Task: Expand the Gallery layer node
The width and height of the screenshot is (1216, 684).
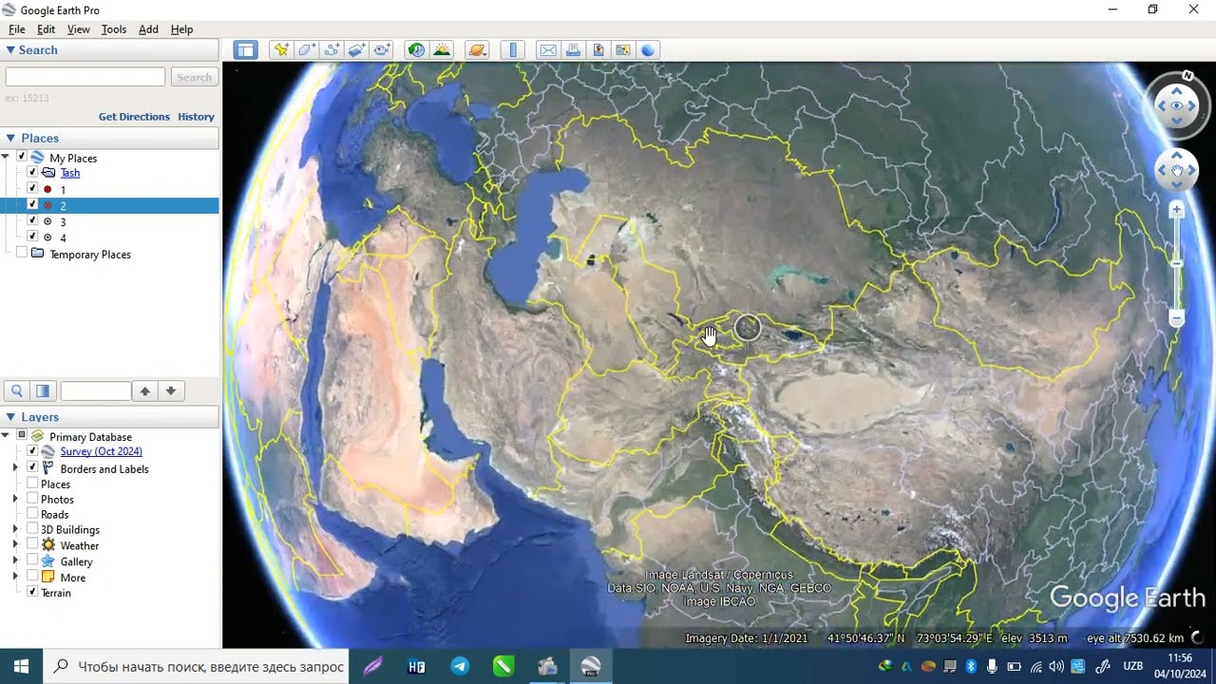Action: click(15, 561)
